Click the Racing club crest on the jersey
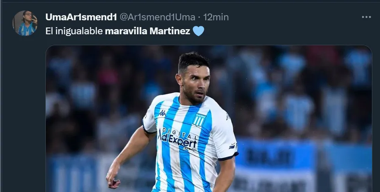Screen dimensions: 380x192 tap(199, 119)
